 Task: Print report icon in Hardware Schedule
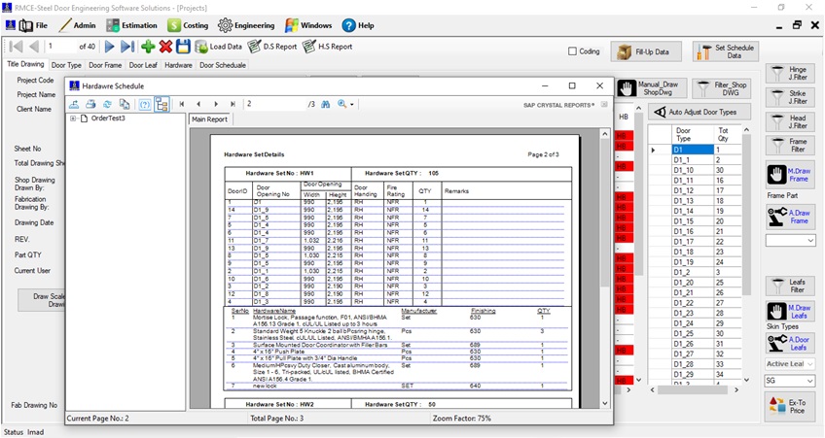click(x=90, y=105)
